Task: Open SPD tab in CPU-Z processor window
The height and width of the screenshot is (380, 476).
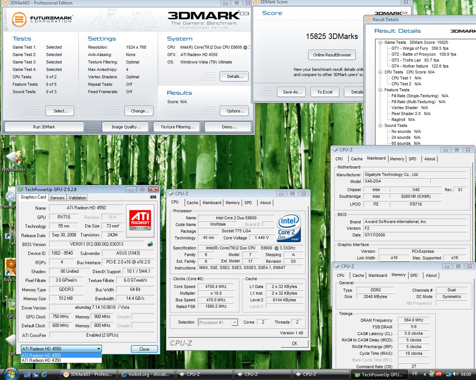Action: click(248, 203)
